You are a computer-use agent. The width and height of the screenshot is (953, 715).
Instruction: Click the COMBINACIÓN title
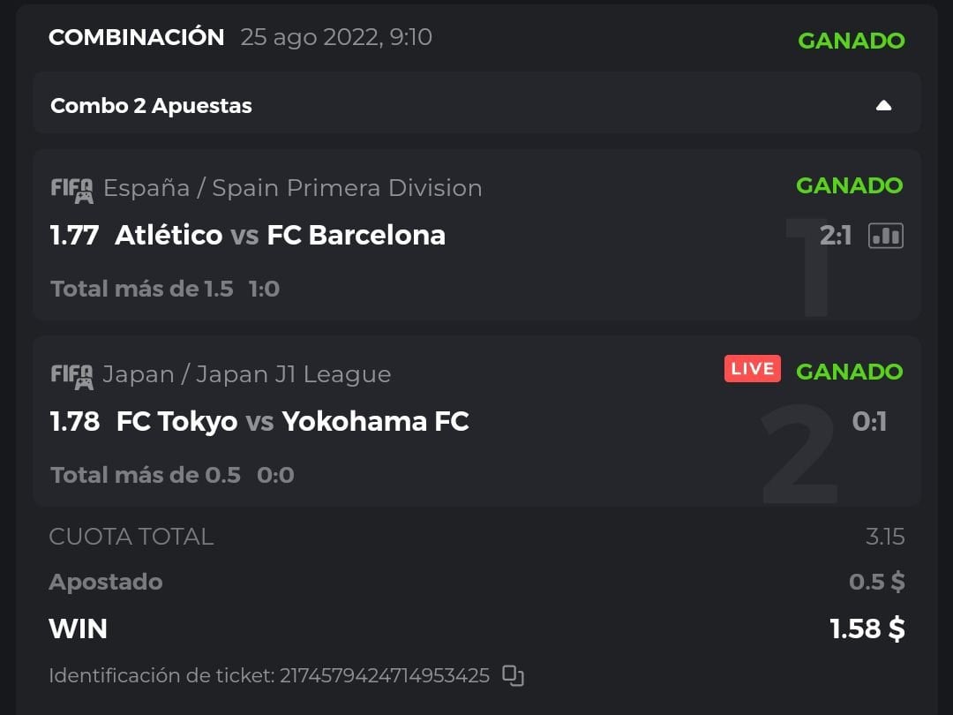click(x=137, y=37)
